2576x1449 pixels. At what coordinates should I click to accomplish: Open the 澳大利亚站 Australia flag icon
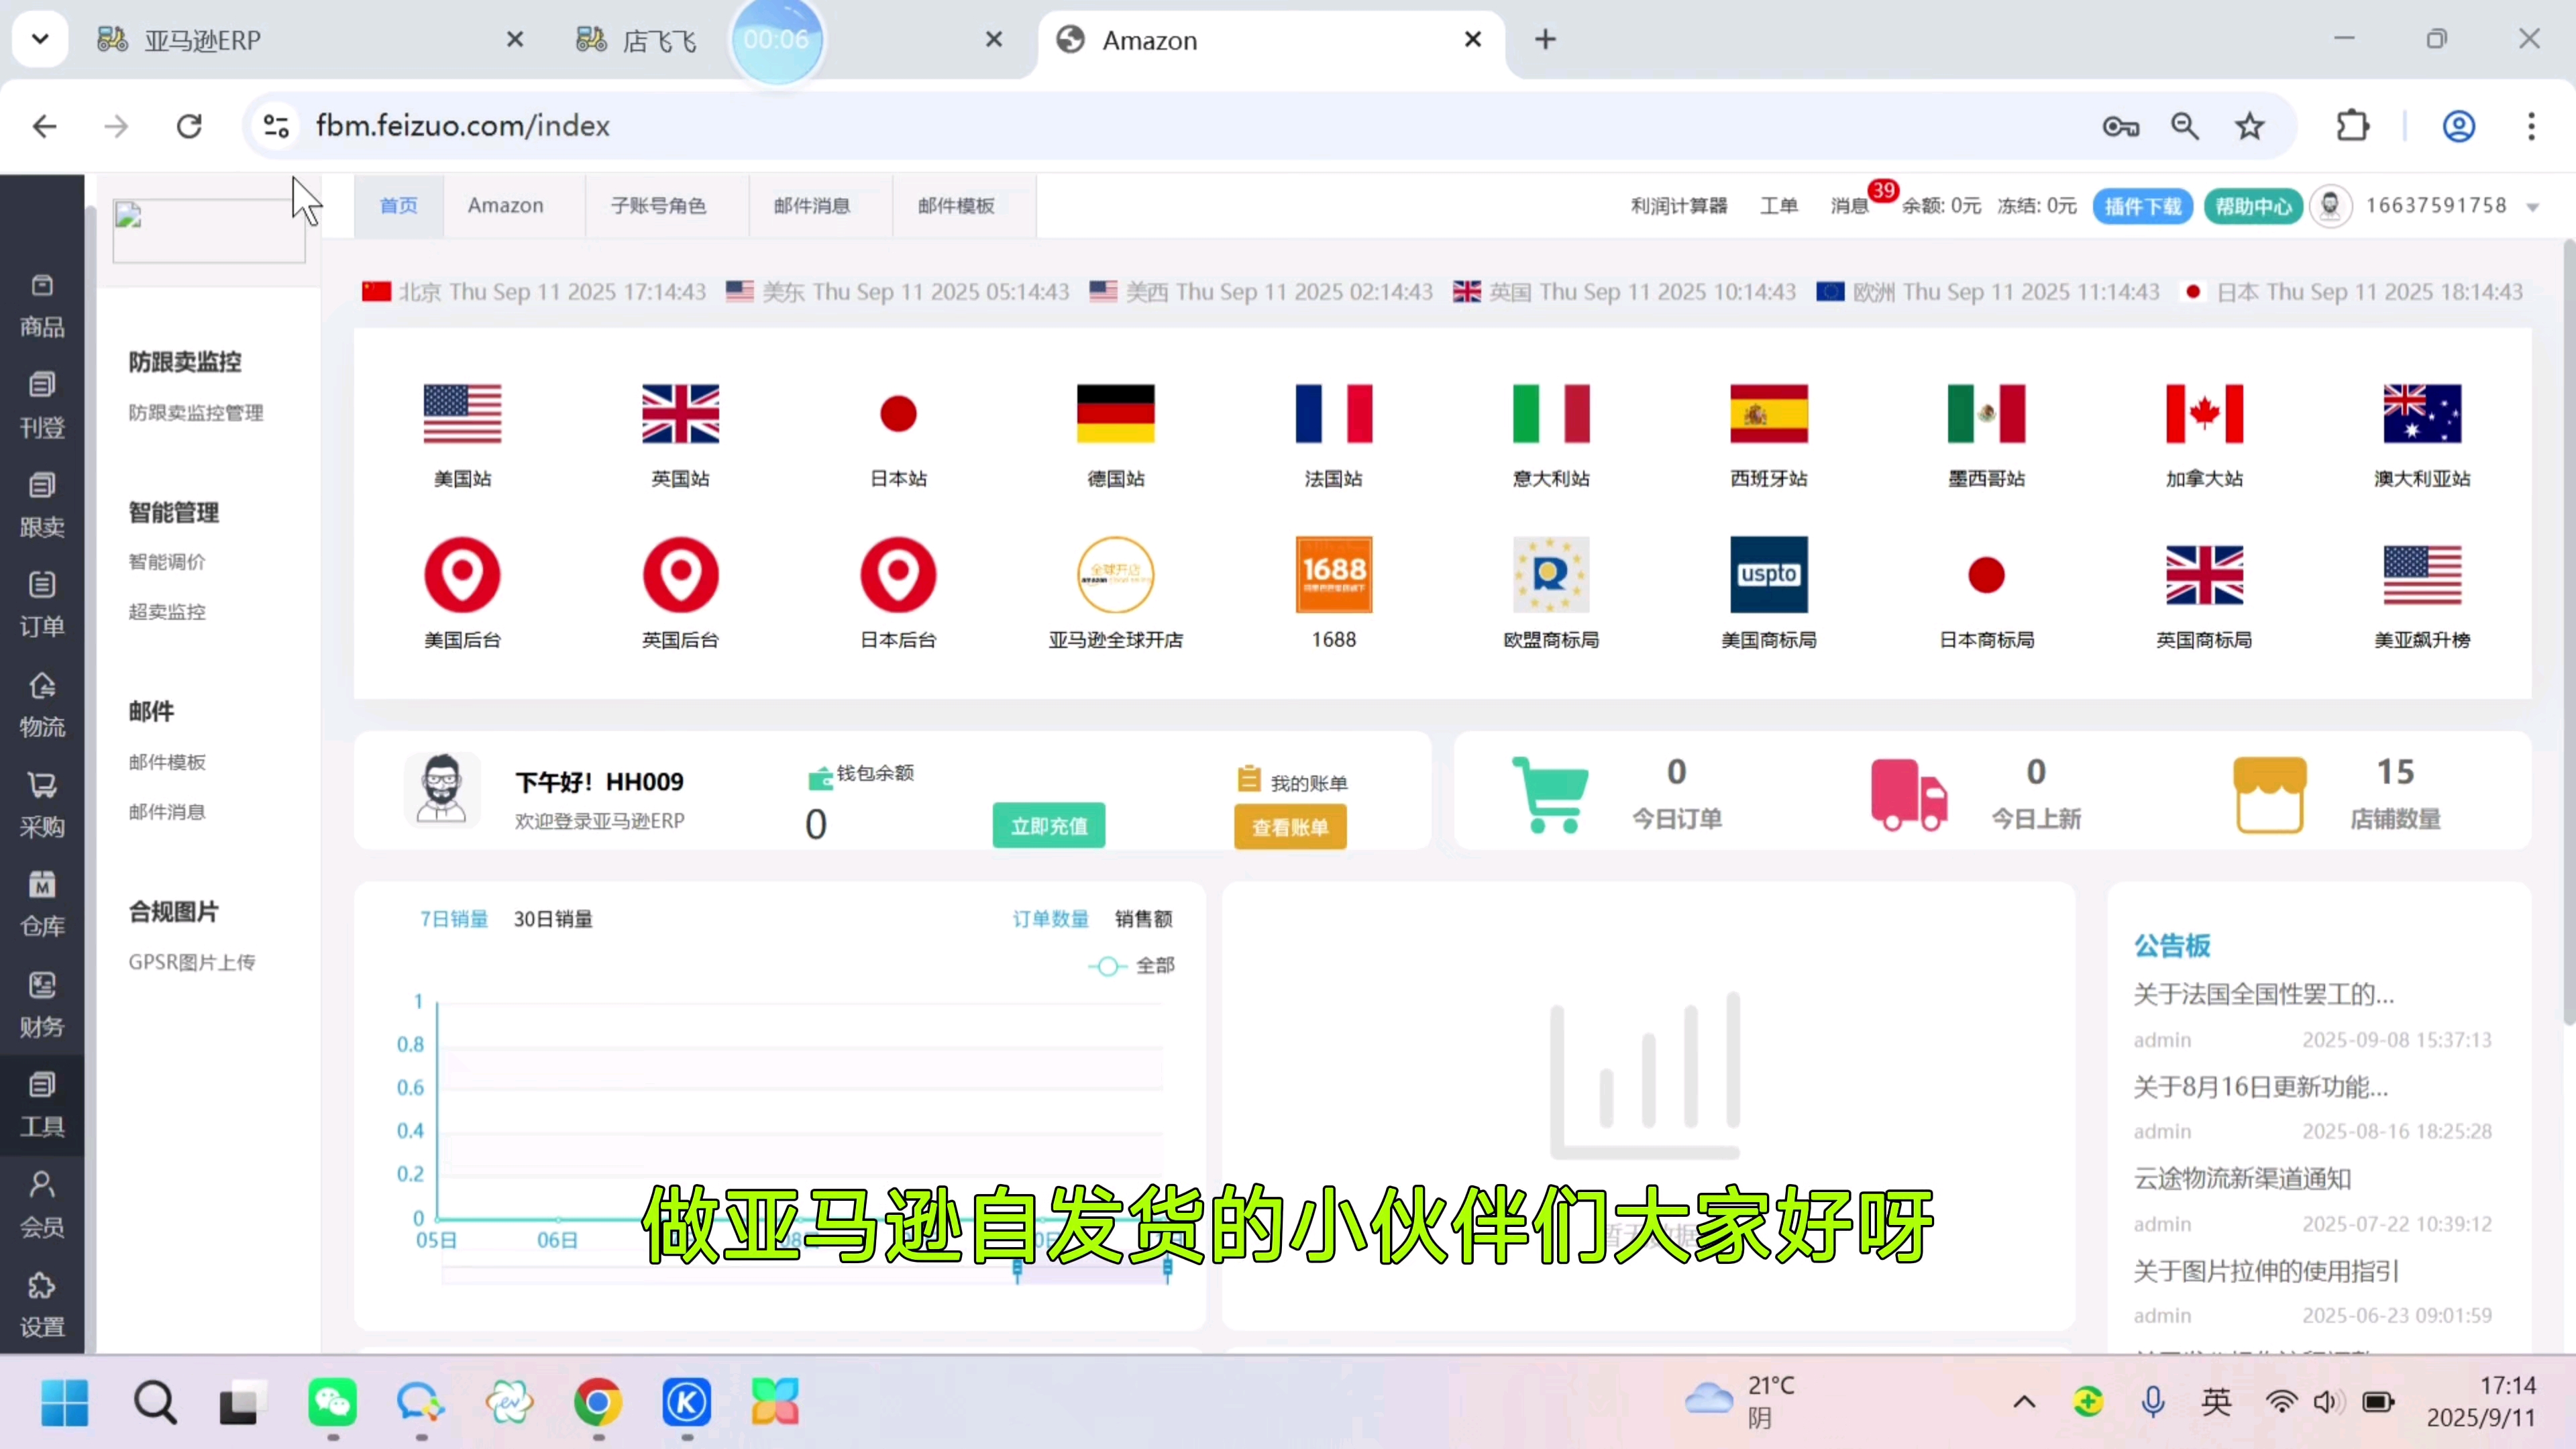click(2422, 413)
